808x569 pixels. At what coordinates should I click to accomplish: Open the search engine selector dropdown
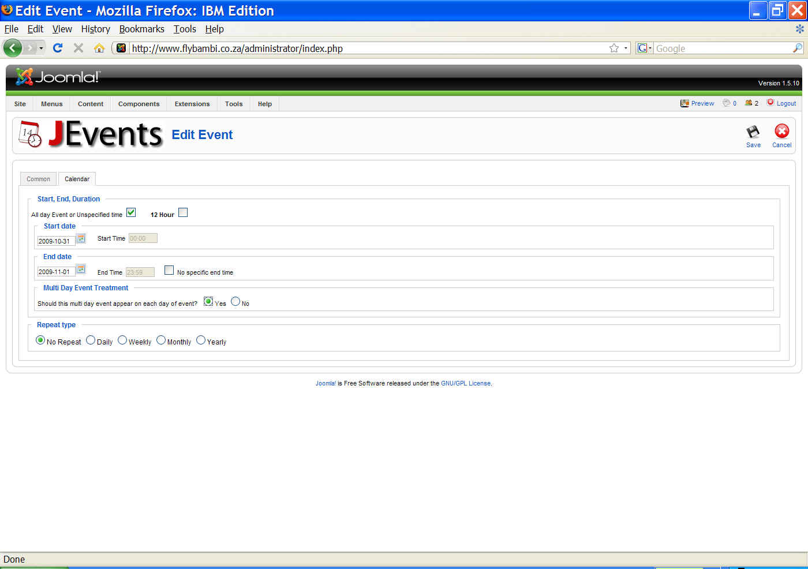pyautogui.click(x=644, y=48)
